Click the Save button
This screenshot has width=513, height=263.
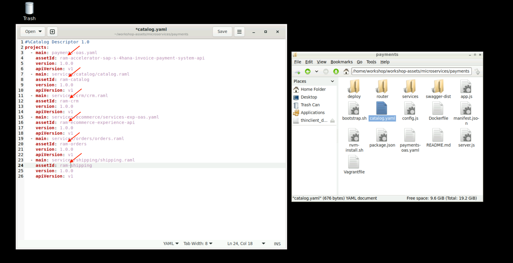[222, 32]
